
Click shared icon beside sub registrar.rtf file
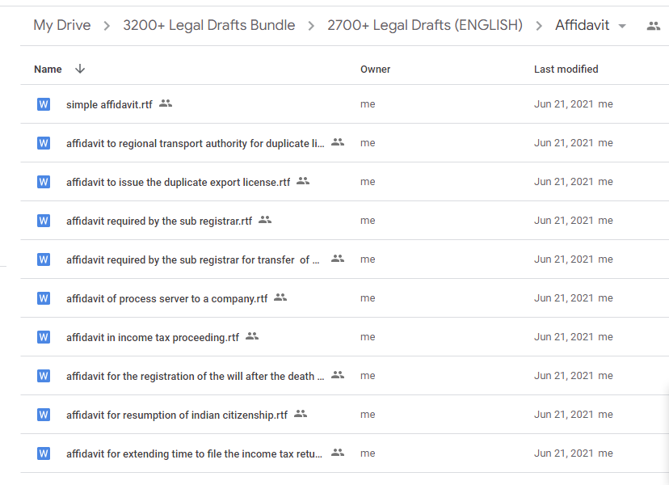(x=265, y=220)
